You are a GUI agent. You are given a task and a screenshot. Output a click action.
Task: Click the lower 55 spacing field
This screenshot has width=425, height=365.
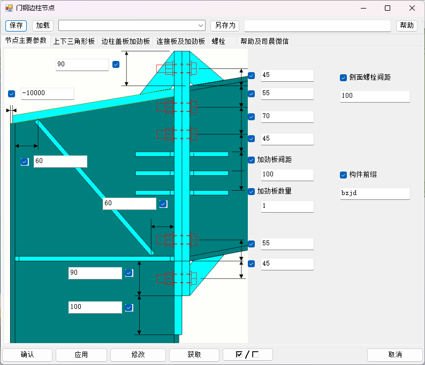[x=287, y=244]
